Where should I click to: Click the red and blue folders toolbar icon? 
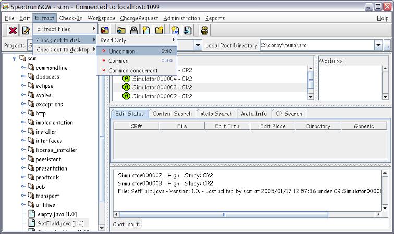tap(105, 30)
